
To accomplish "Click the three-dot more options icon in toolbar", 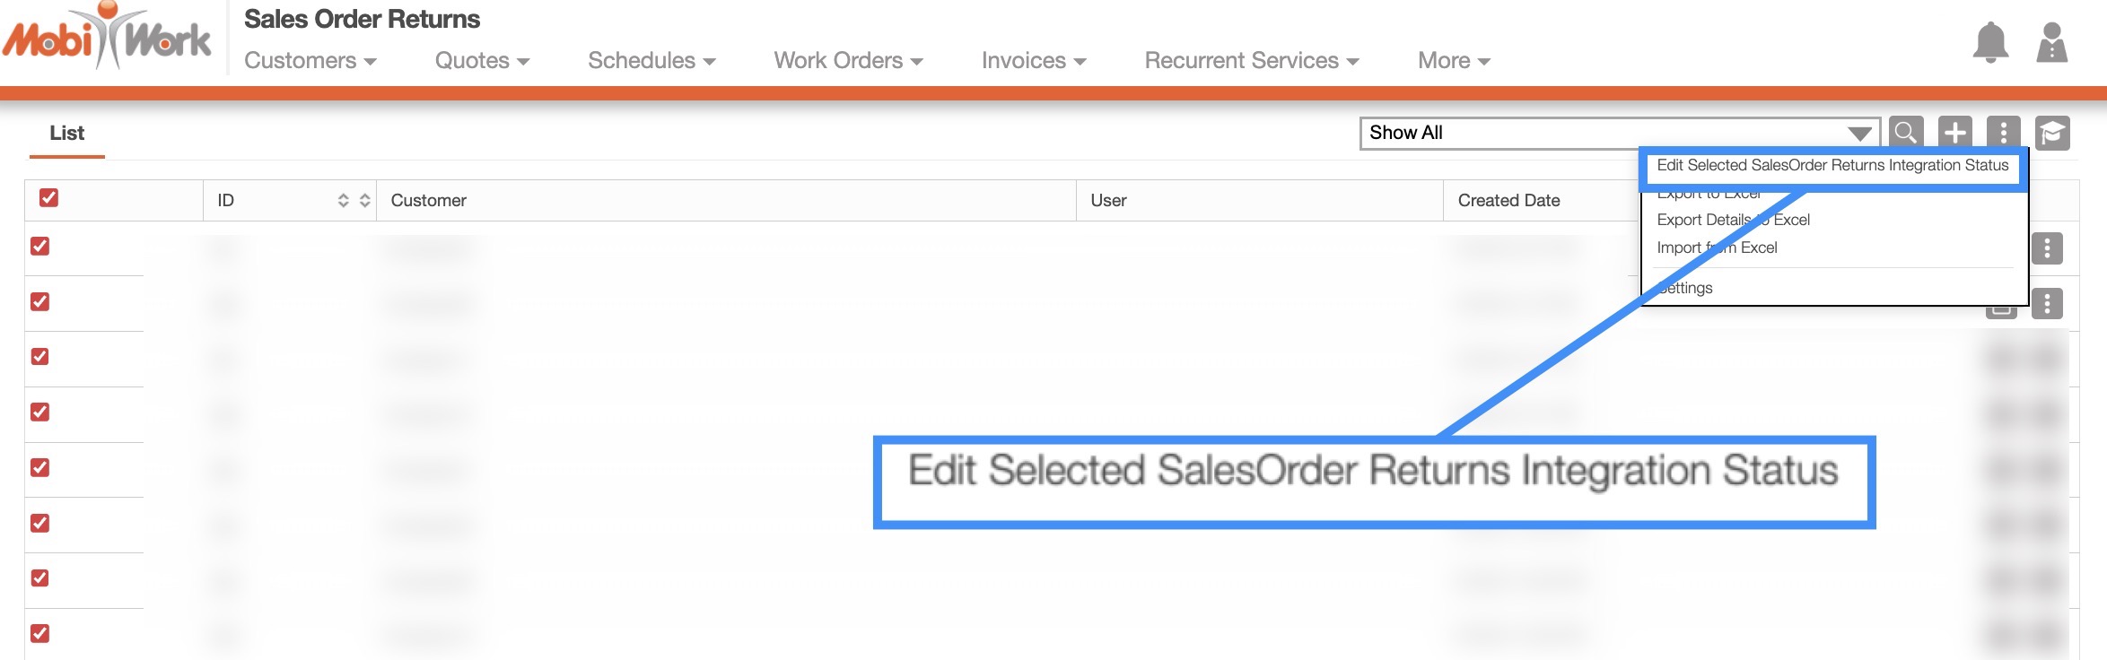I will 2003,133.
